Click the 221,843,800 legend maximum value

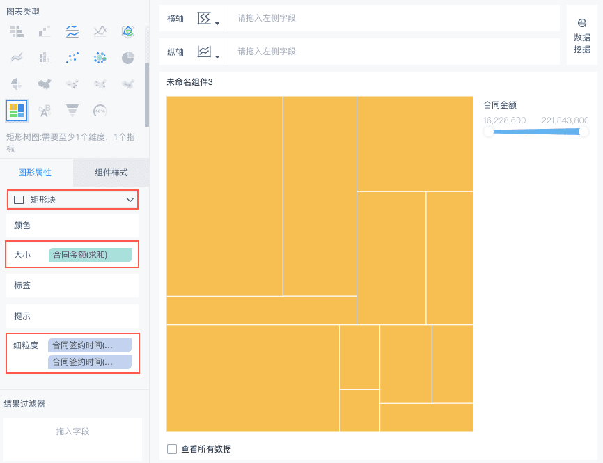tap(565, 120)
